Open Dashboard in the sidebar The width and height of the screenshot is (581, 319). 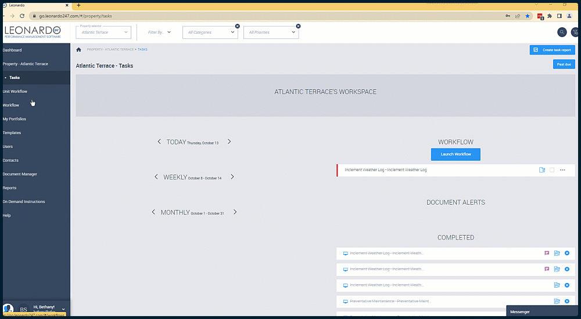[x=12, y=50]
